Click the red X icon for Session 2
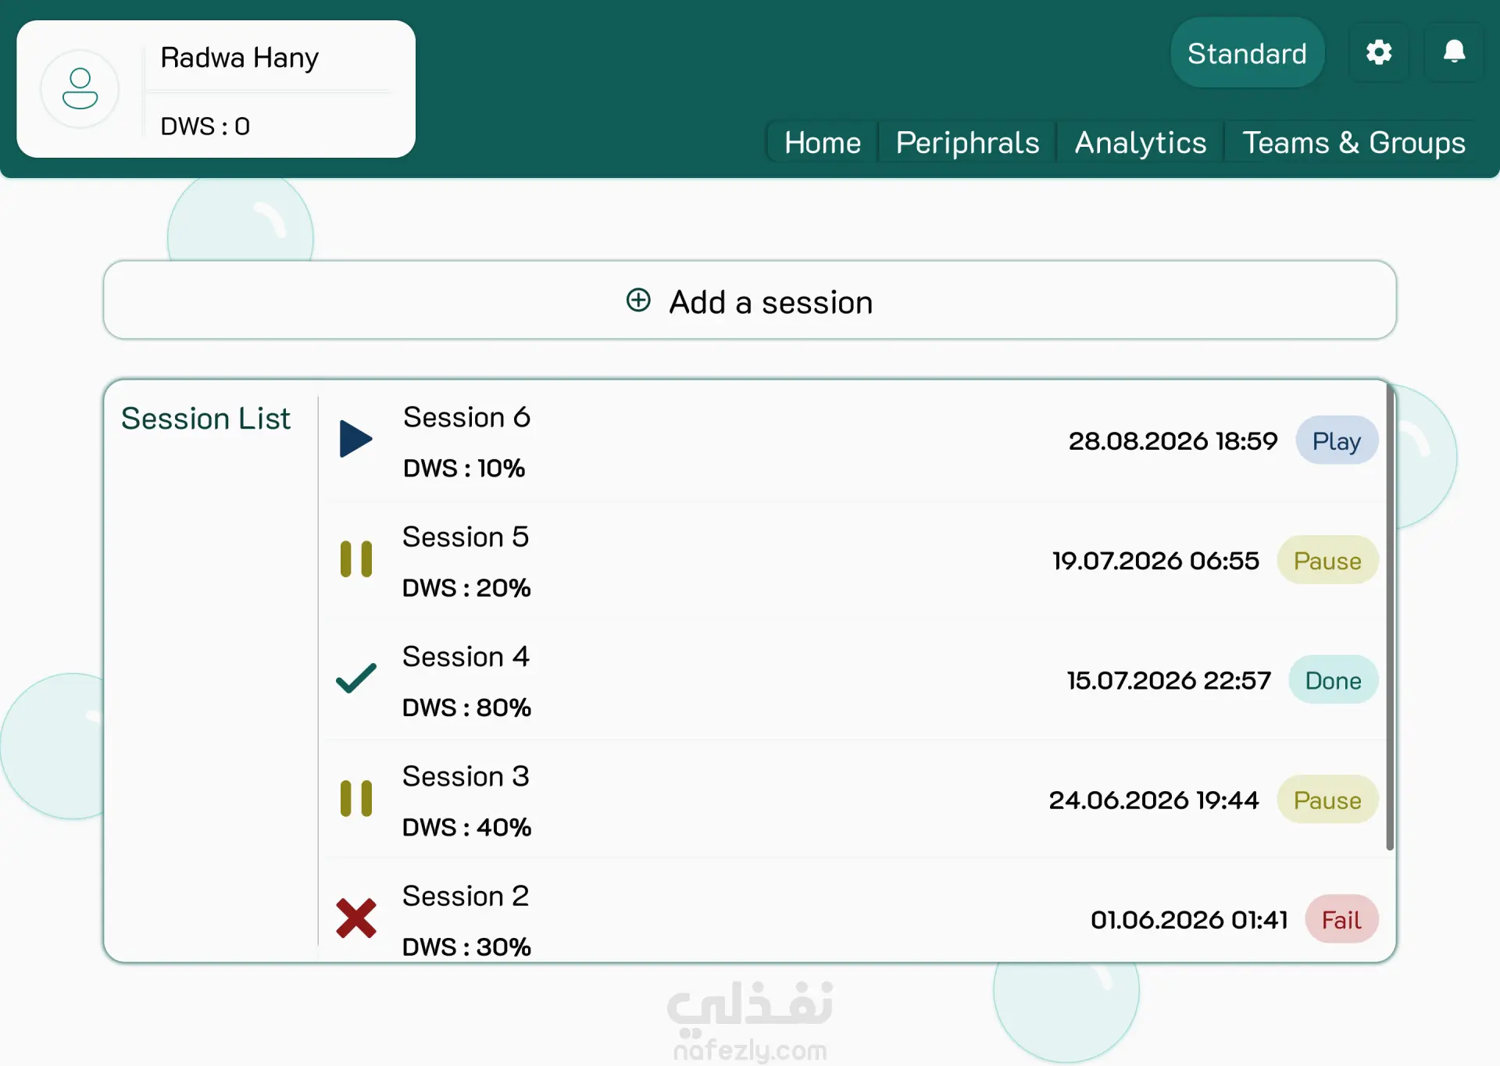 [356, 918]
